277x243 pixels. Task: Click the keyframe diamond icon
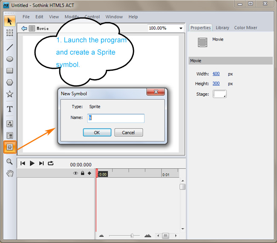point(89,173)
